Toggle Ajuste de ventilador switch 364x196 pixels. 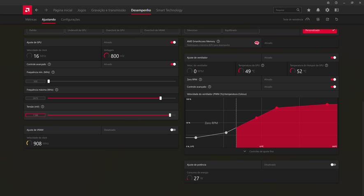click(333, 58)
